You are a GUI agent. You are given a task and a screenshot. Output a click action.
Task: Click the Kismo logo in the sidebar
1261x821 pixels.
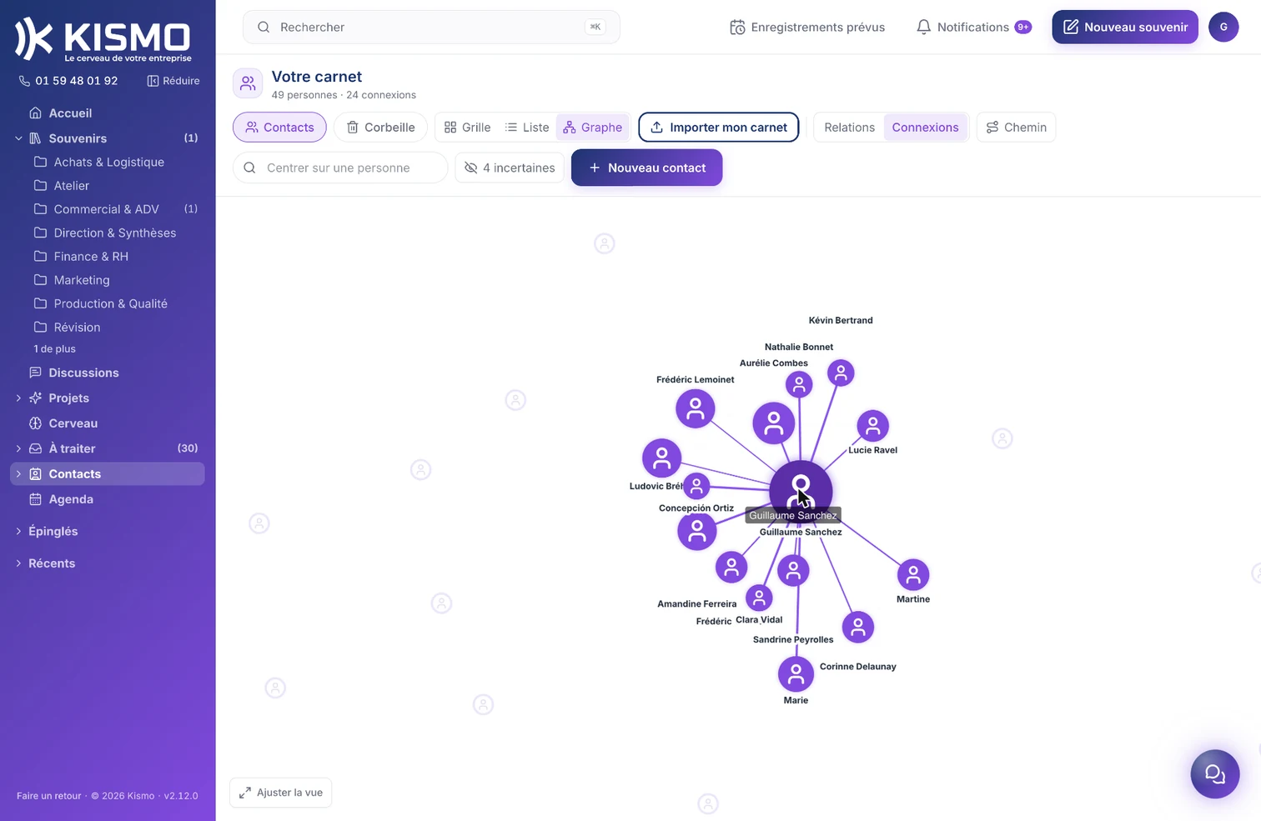103,39
